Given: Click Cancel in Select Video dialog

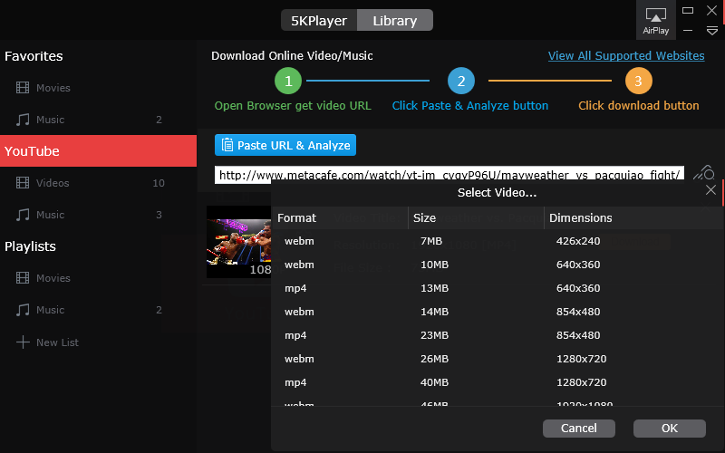Looking at the screenshot, I should pos(579,428).
